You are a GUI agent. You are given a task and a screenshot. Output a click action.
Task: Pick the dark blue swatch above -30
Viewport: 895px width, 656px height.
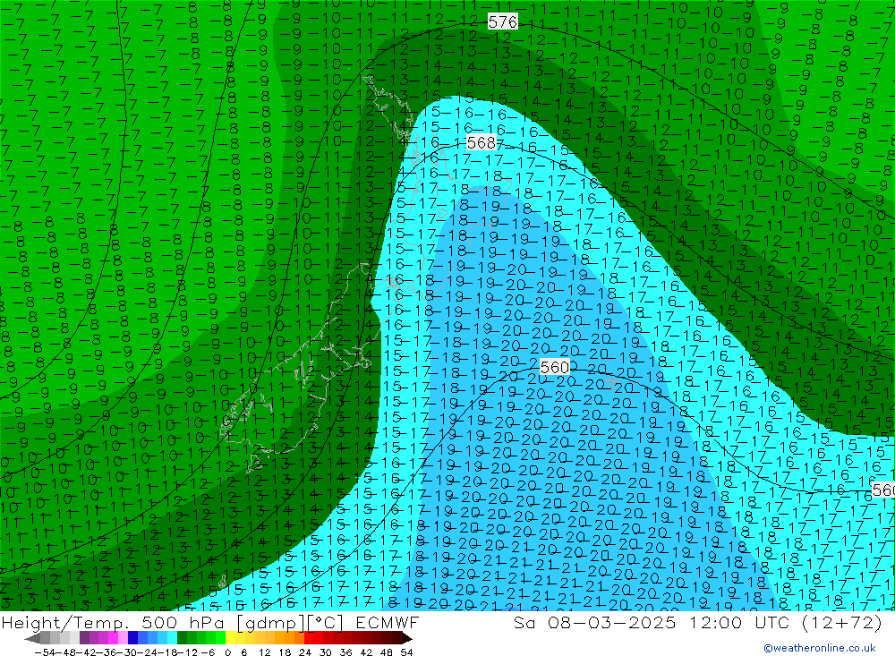click(x=132, y=638)
